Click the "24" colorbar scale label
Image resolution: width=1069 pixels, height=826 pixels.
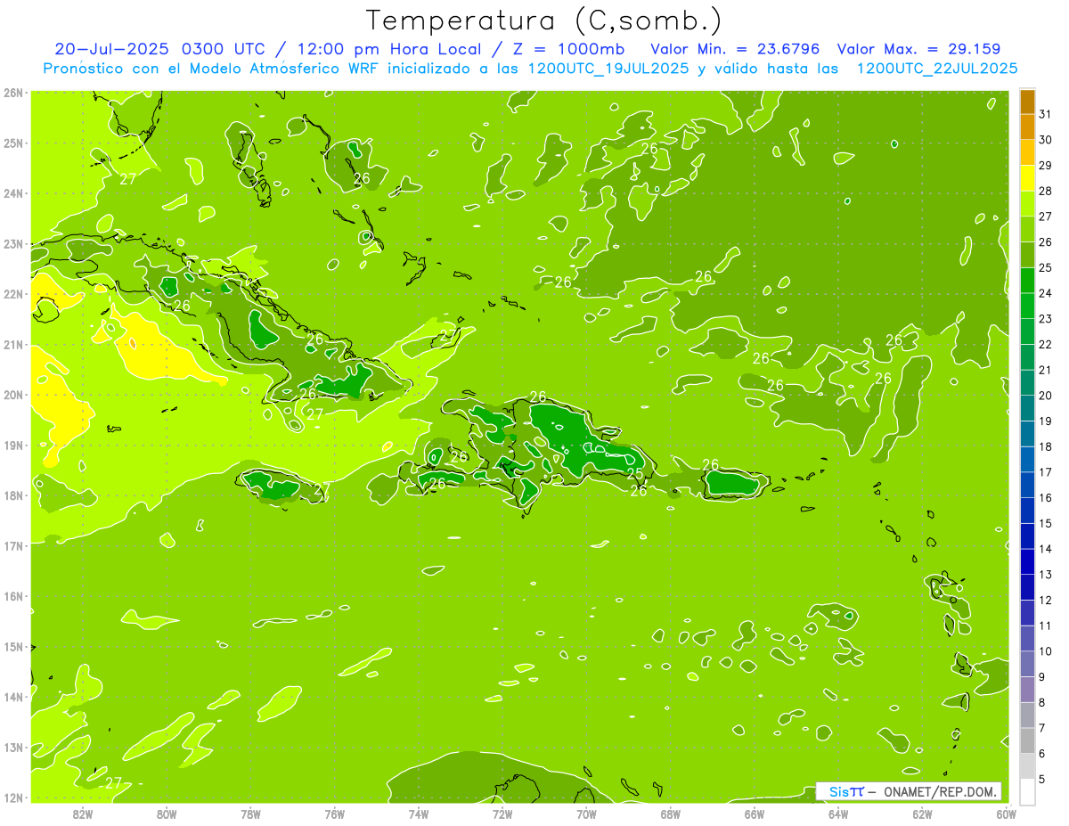point(1045,293)
